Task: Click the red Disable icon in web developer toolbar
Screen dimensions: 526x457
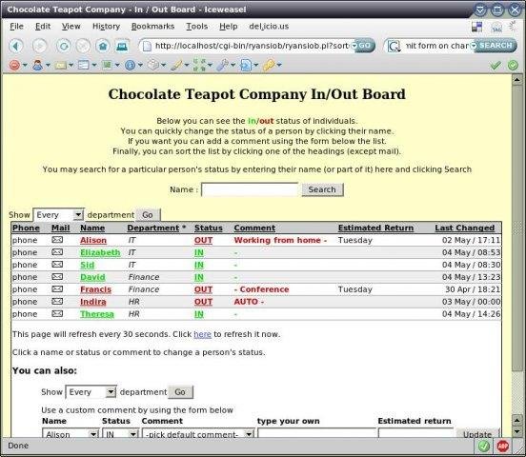Action: 14,65
